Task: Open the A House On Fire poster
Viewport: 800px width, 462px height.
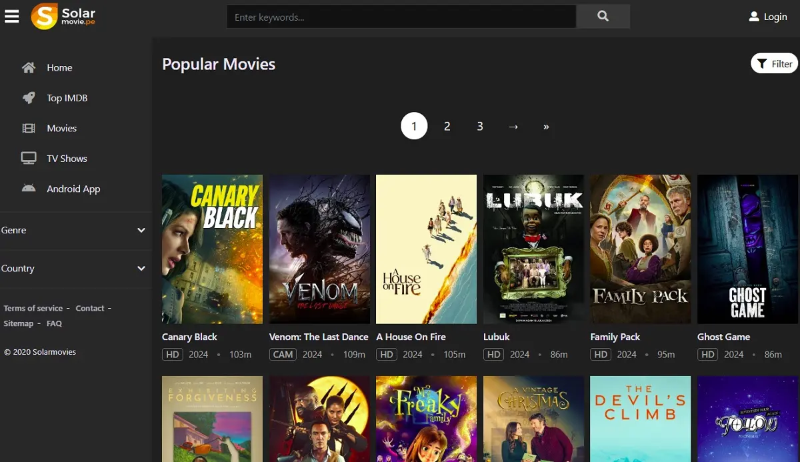Action: (x=427, y=249)
